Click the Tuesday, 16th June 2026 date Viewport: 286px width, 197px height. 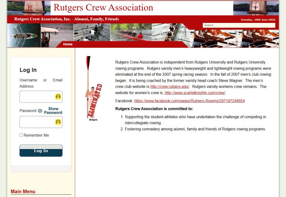coord(258,20)
